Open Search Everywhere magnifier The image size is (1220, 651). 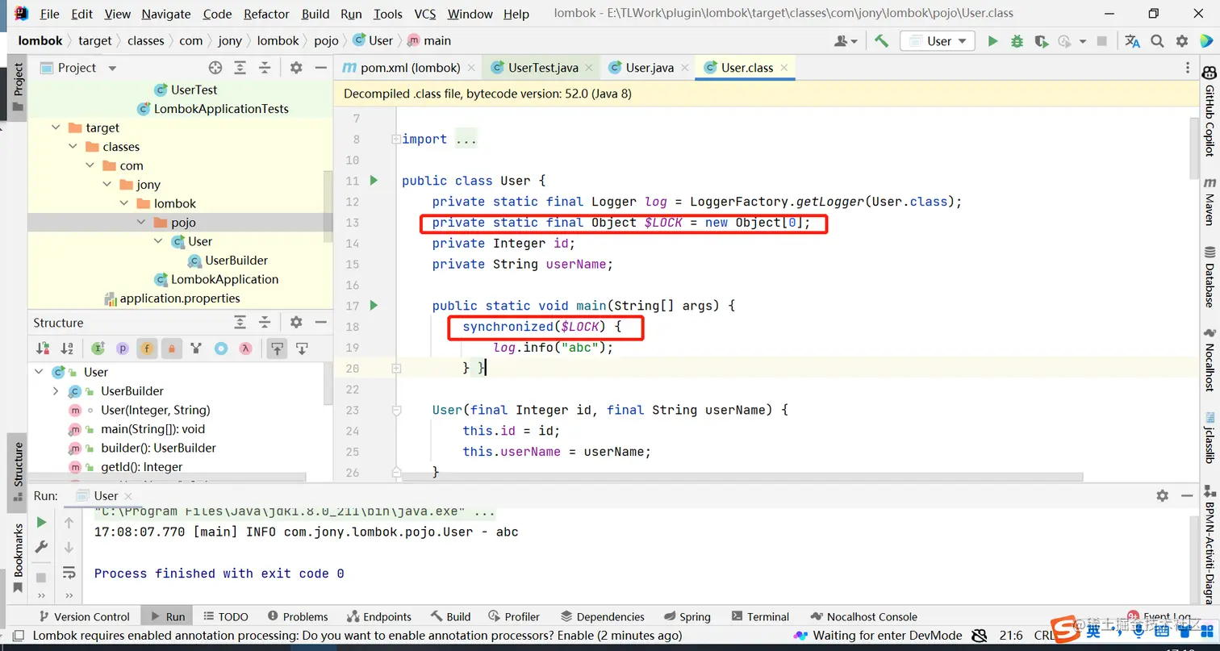[1157, 41]
